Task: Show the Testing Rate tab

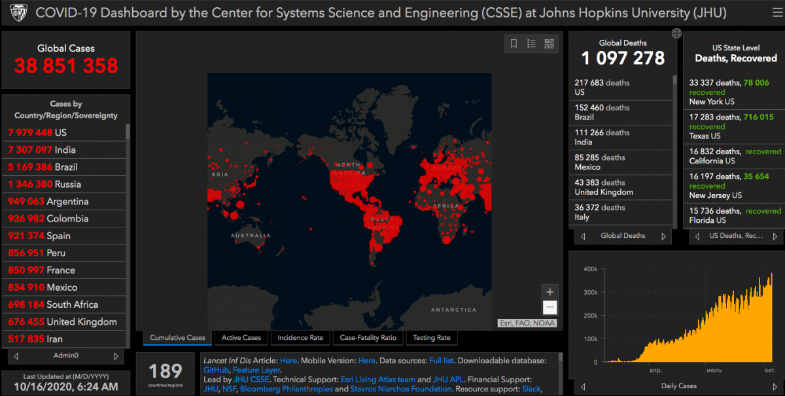Action: [x=432, y=338]
